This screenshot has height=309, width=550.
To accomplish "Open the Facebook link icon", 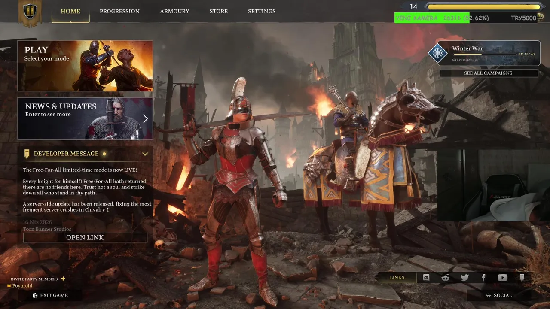I will coord(483,278).
